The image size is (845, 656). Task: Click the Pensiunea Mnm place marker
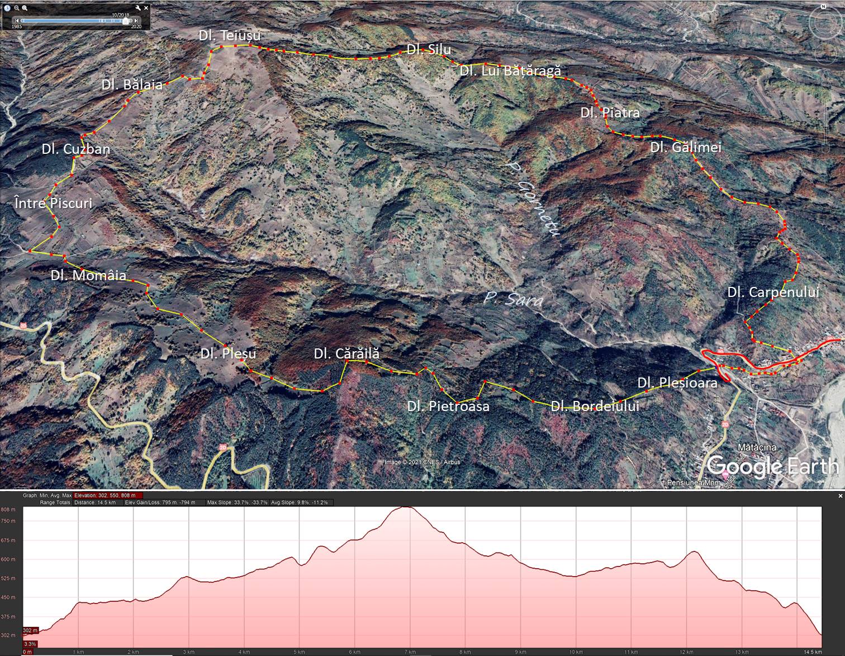pos(726,475)
